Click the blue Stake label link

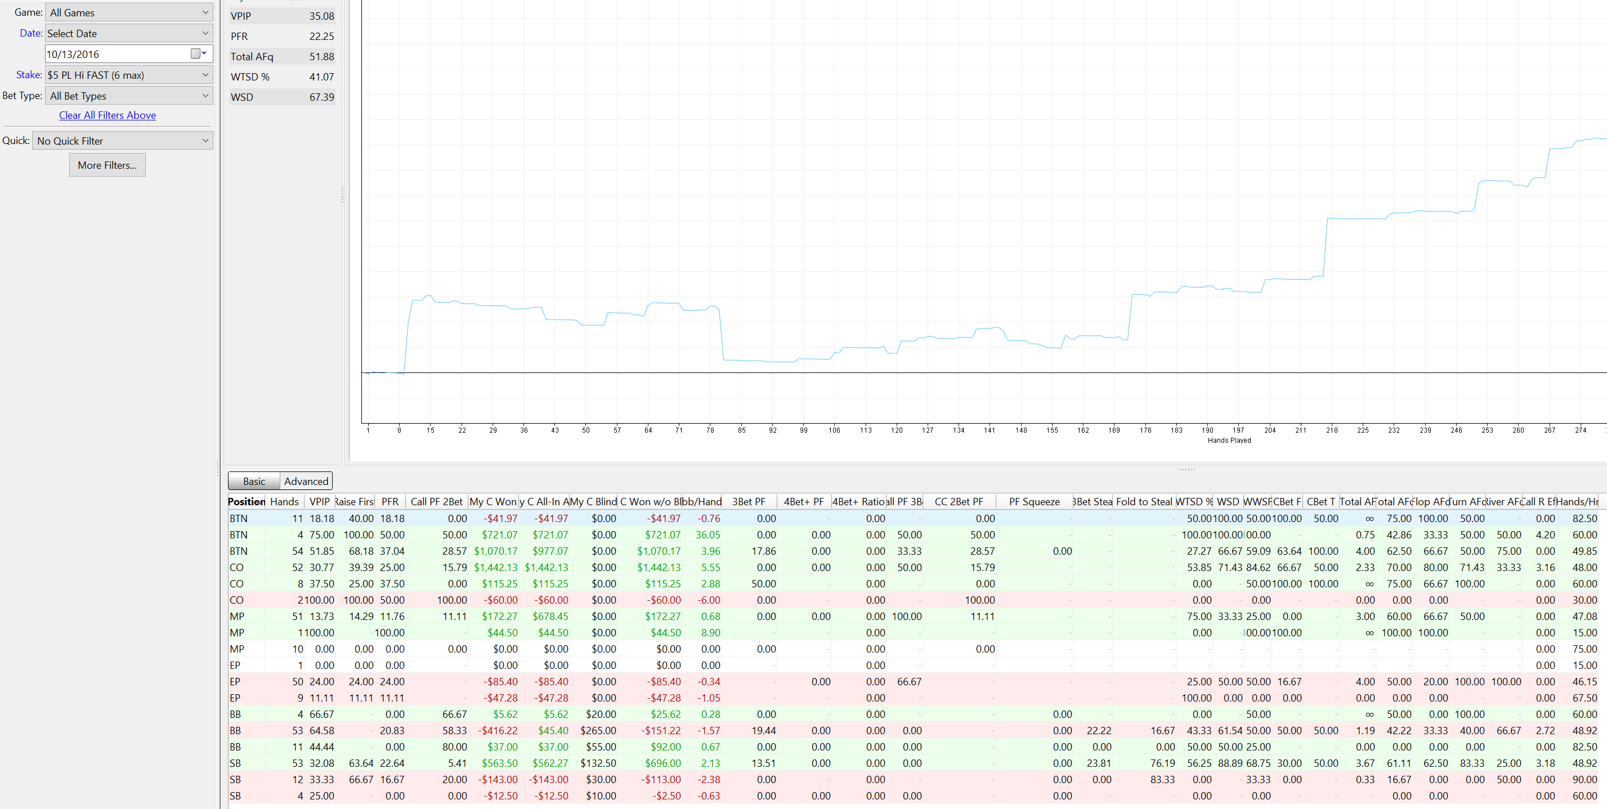coord(29,75)
